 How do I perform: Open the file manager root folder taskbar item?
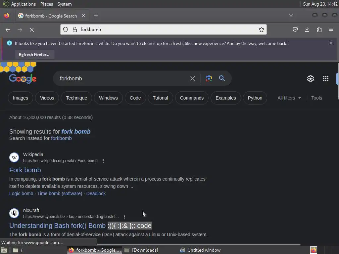click(x=18, y=250)
